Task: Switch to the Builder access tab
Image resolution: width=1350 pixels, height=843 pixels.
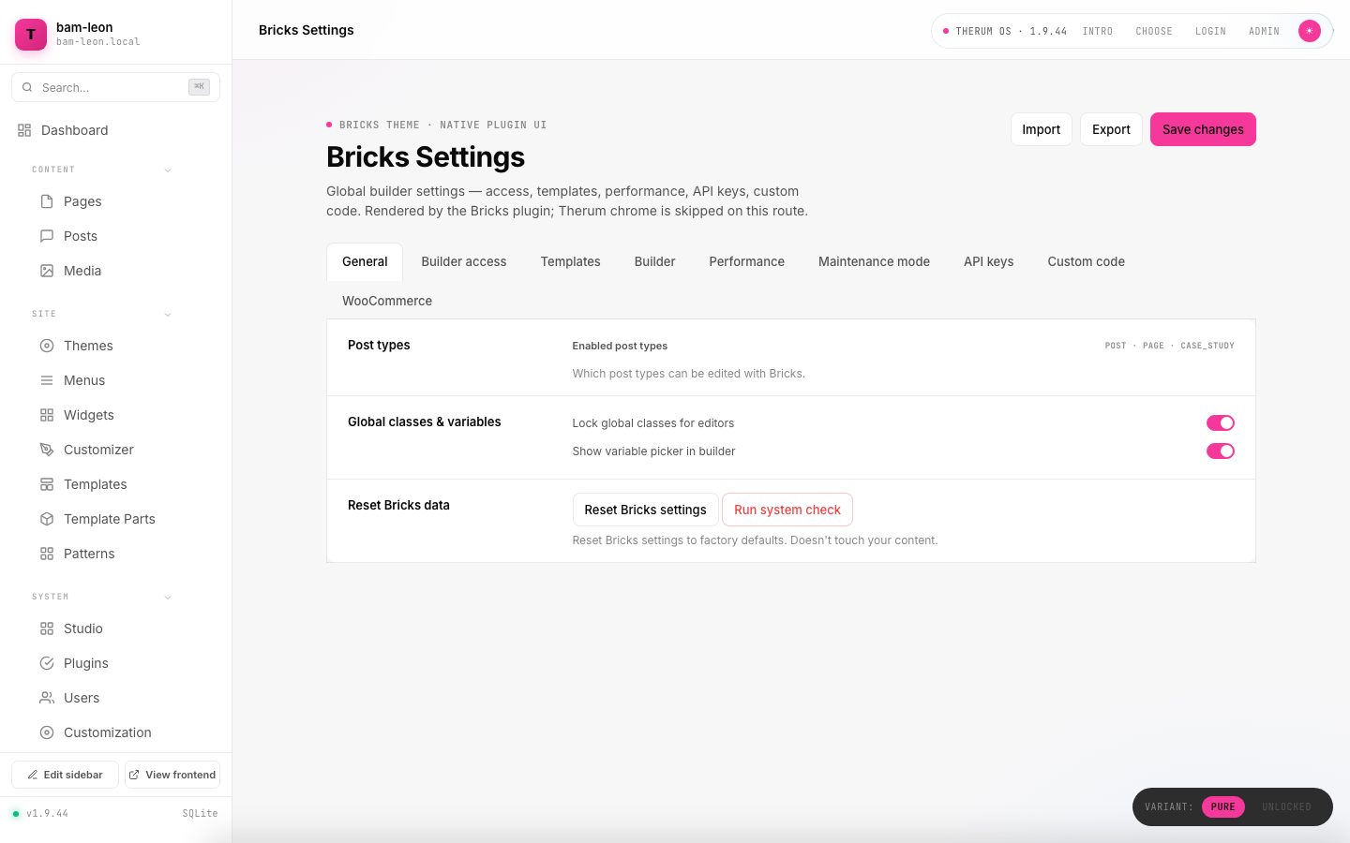Action: tap(464, 261)
